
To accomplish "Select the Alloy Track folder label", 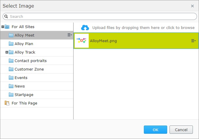I will (25, 52).
